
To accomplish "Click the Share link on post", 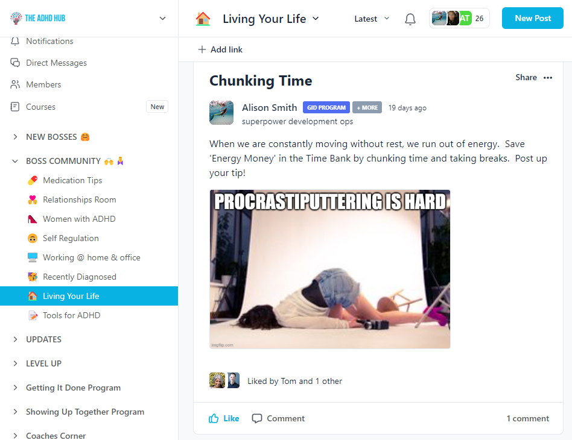I will pos(526,77).
